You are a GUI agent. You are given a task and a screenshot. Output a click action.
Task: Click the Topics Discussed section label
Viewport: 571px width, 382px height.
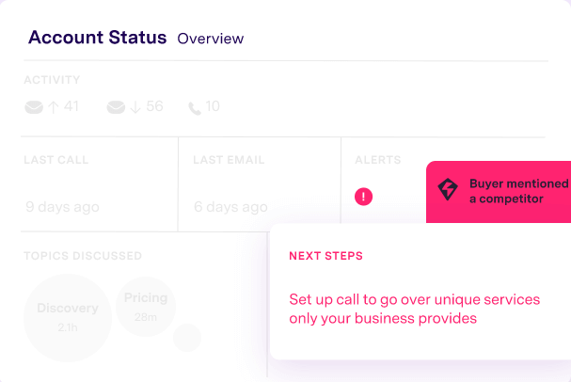[x=83, y=256]
